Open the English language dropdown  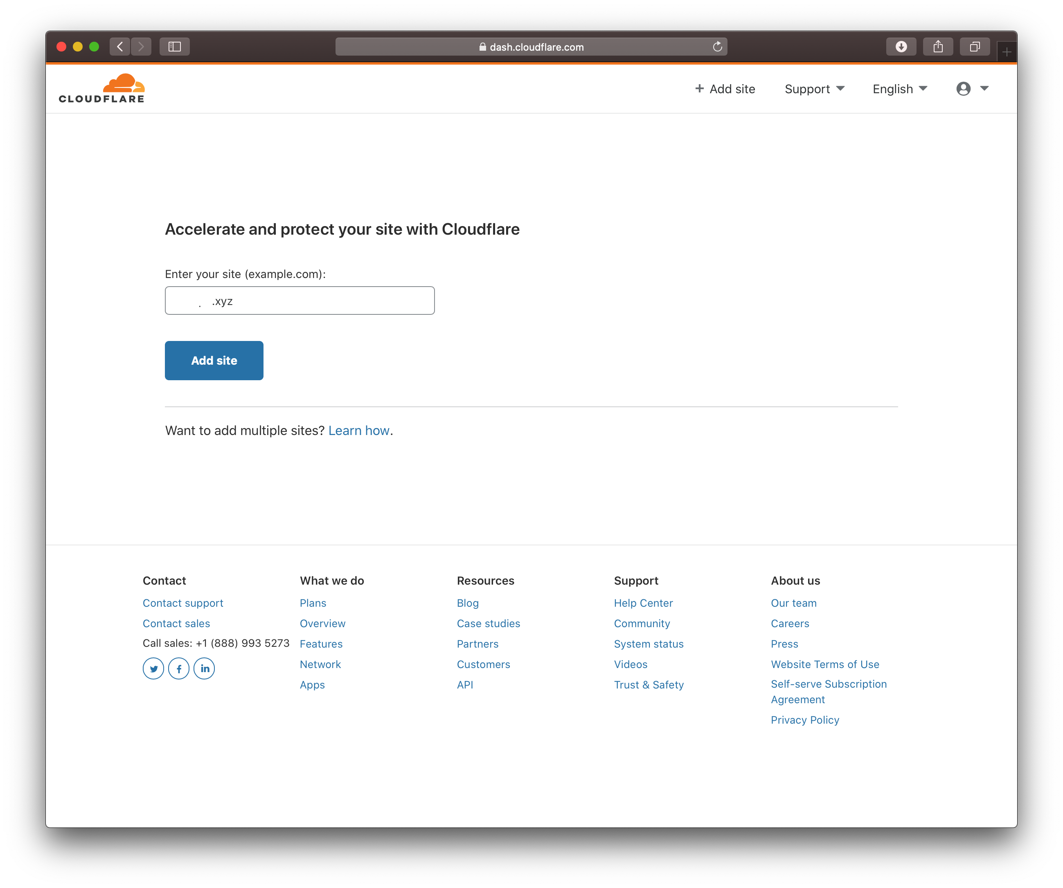[x=899, y=88]
